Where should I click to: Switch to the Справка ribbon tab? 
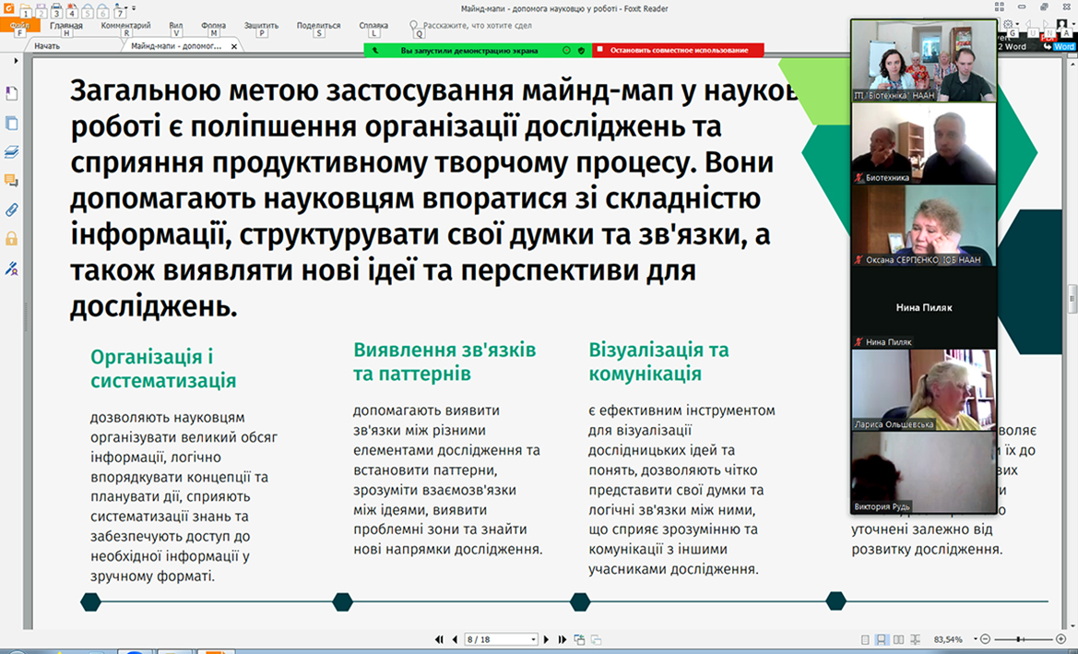pyautogui.click(x=373, y=26)
